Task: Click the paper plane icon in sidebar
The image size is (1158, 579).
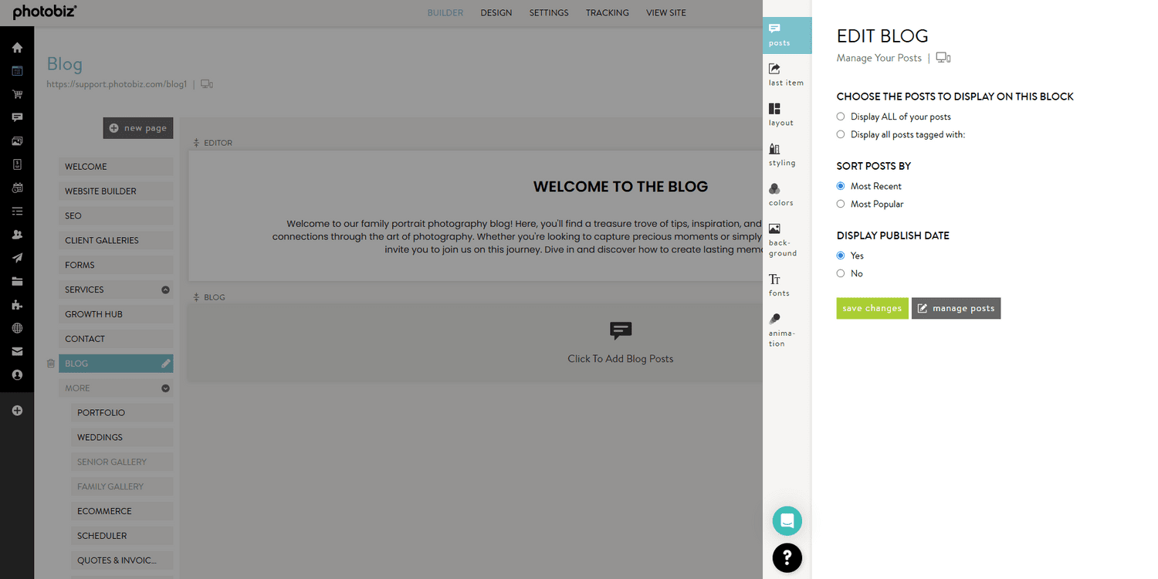Action: pyautogui.click(x=17, y=258)
